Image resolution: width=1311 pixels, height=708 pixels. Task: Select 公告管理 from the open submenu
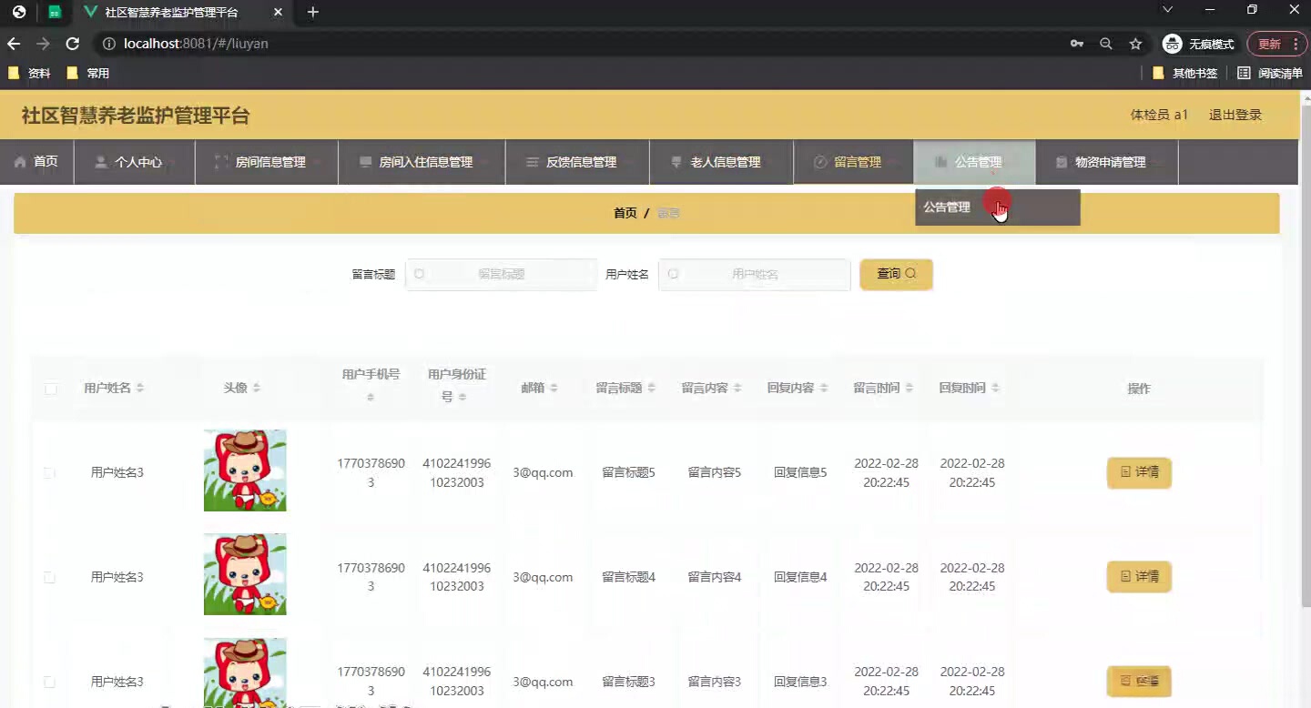(x=947, y=207)
